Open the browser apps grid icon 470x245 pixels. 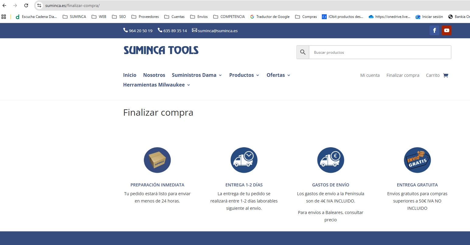tap(4, 17)
